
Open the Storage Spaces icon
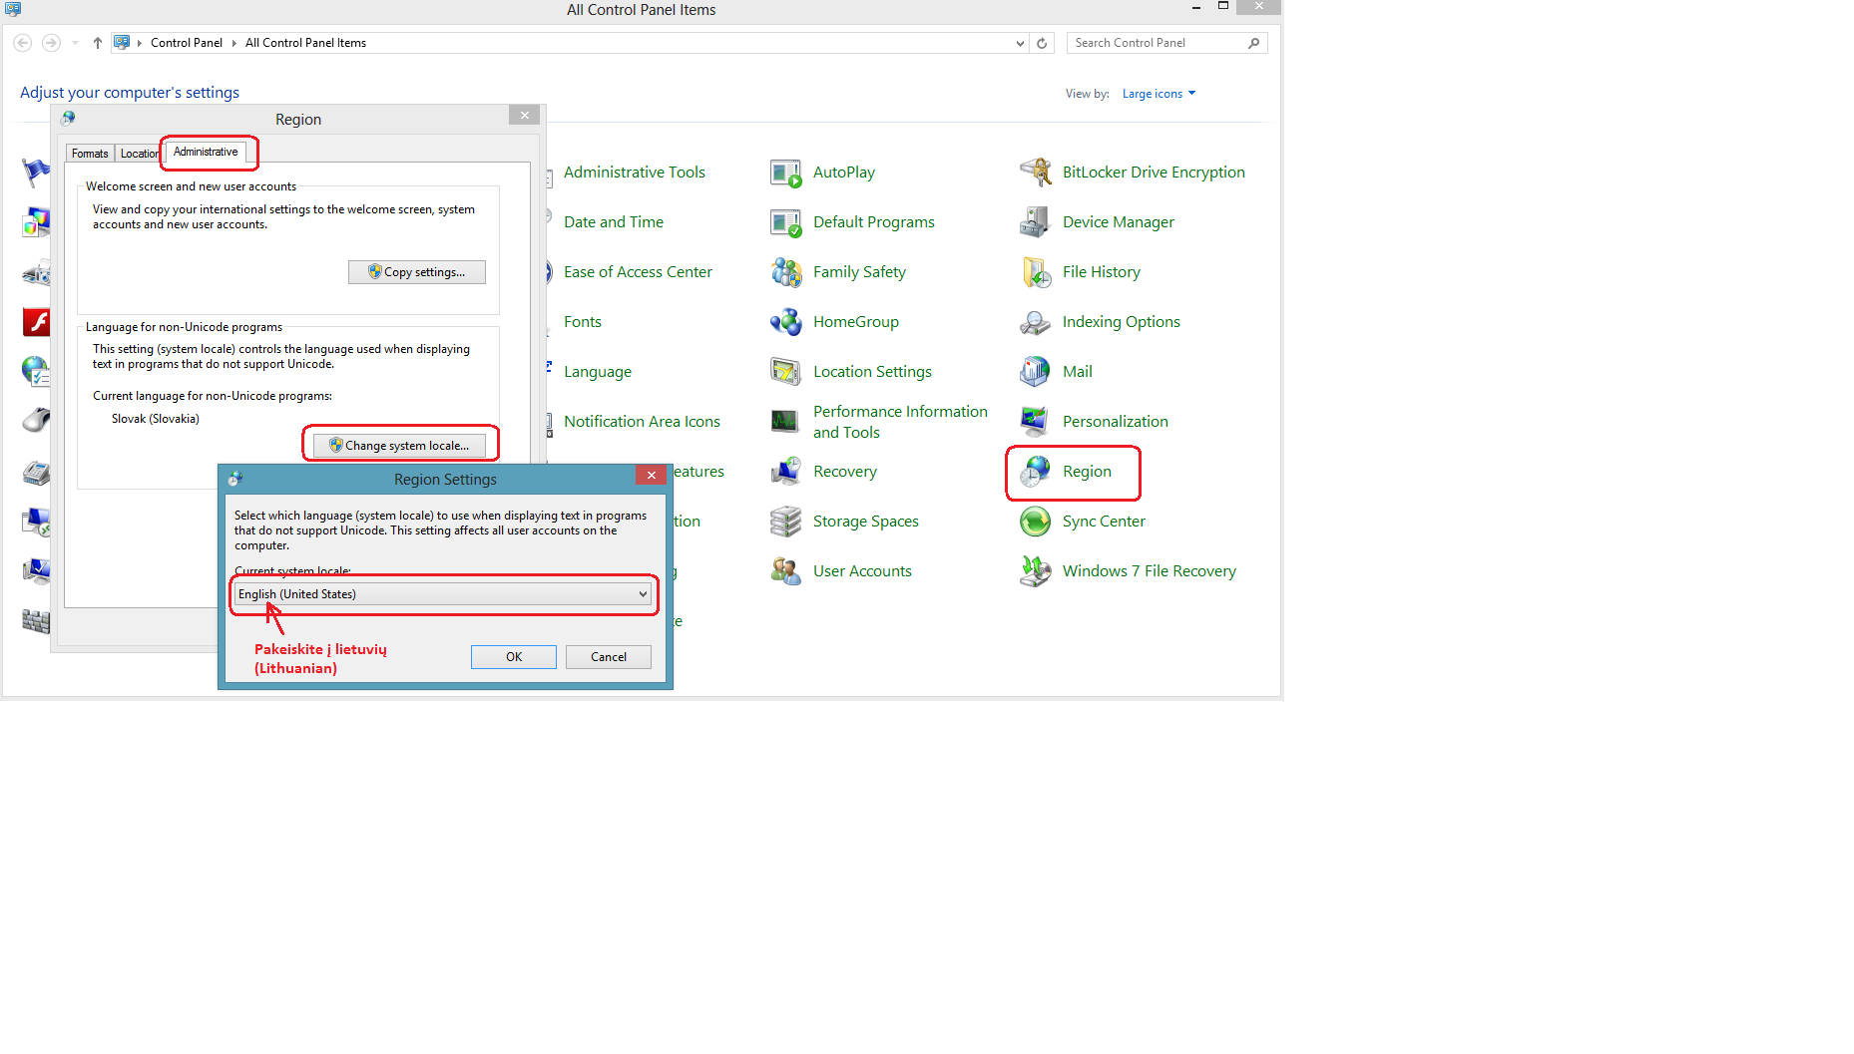tap(786, 522)
